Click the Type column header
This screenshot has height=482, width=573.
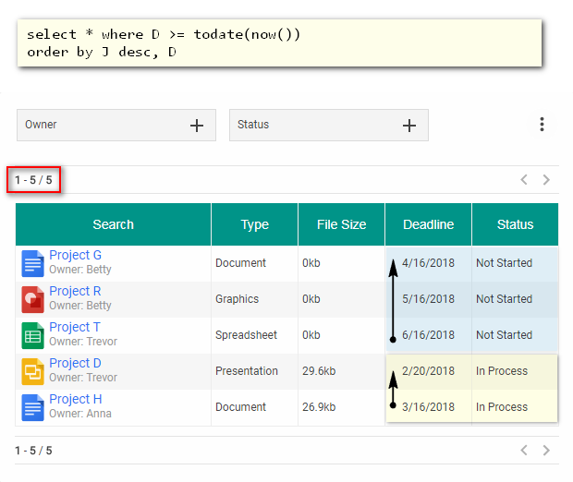[x=254, y=224]
